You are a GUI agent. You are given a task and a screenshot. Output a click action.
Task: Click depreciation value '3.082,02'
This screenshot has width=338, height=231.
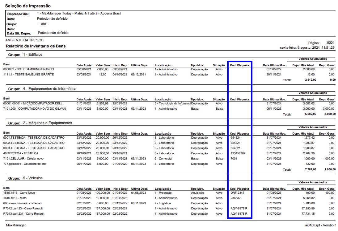coord(309,103)
